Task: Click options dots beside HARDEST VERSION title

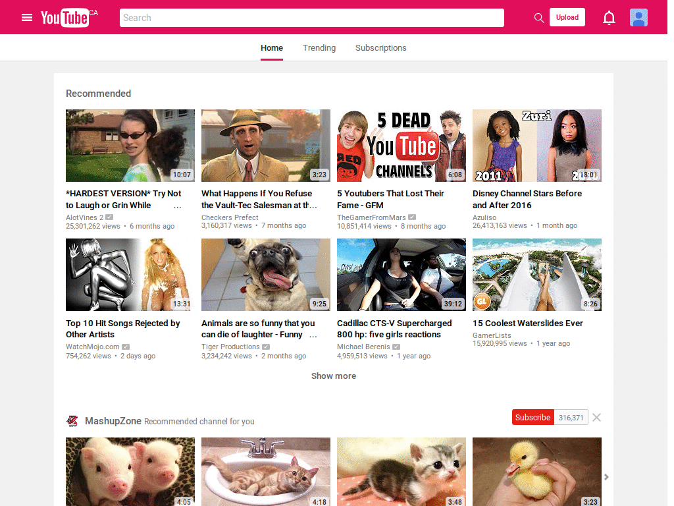Action: point(178,207)
